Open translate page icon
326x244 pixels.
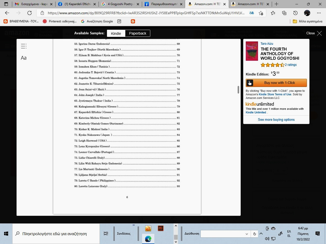(x=252, y=13)
